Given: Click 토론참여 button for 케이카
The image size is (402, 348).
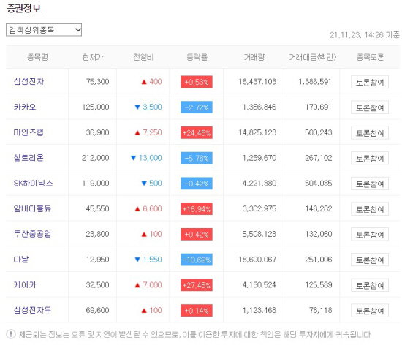Looking at the screenshot, I should tap(370, 285).
